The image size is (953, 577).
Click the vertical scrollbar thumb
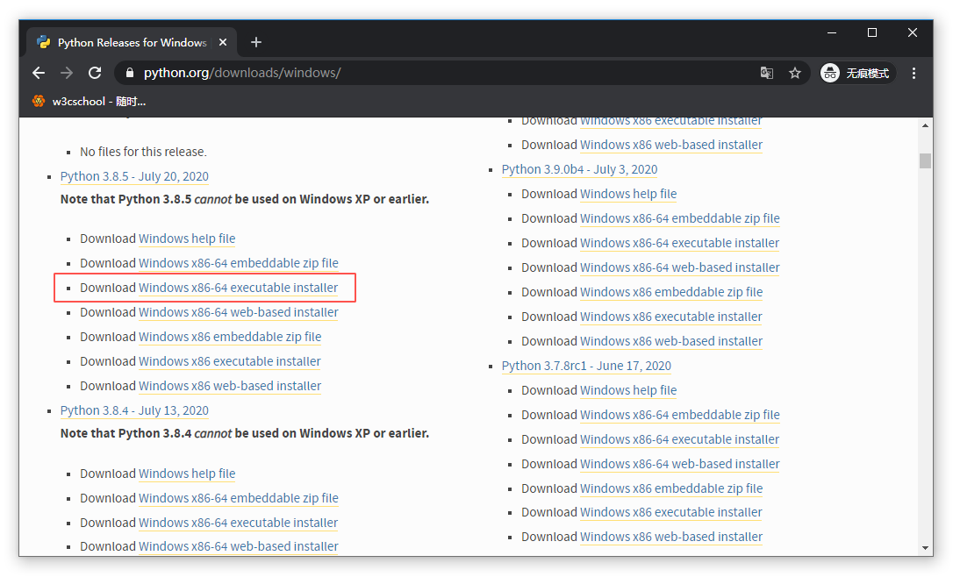pos(925,160)
